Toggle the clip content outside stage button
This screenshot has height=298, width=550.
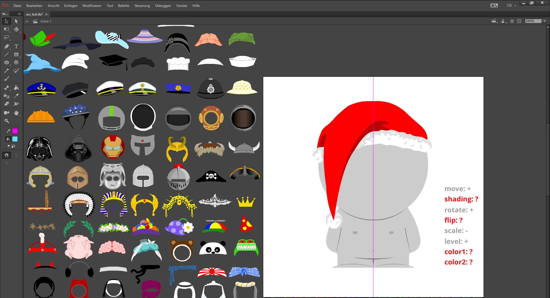pyautogui.click(x=519, y=21)
